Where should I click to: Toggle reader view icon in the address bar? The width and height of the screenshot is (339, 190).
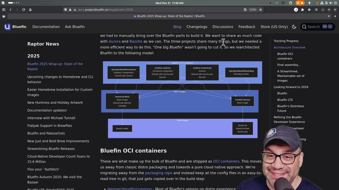(245, 10)
